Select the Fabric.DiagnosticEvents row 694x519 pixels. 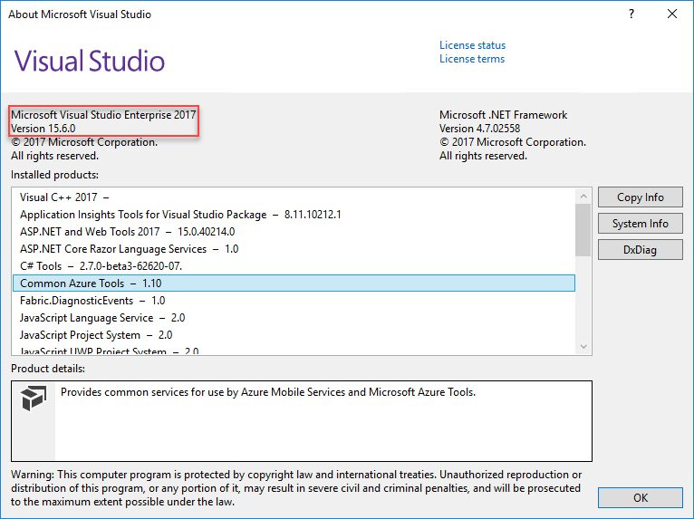coord(294,301)
